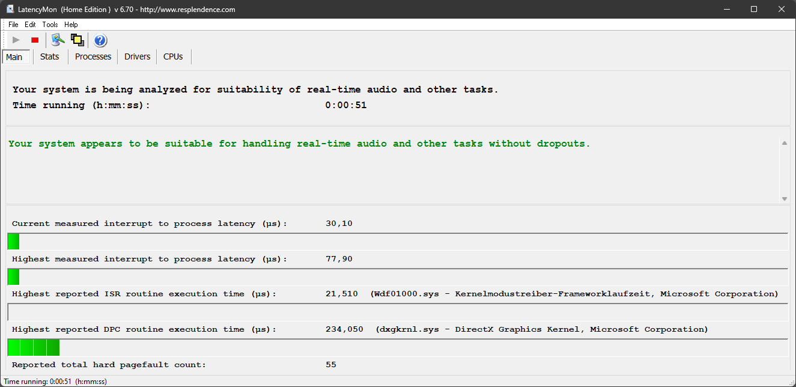The width and height of the screenshot is (796, 387).
Task: Click the Wdf01000.sys driver text
Action: click(574, 294)
